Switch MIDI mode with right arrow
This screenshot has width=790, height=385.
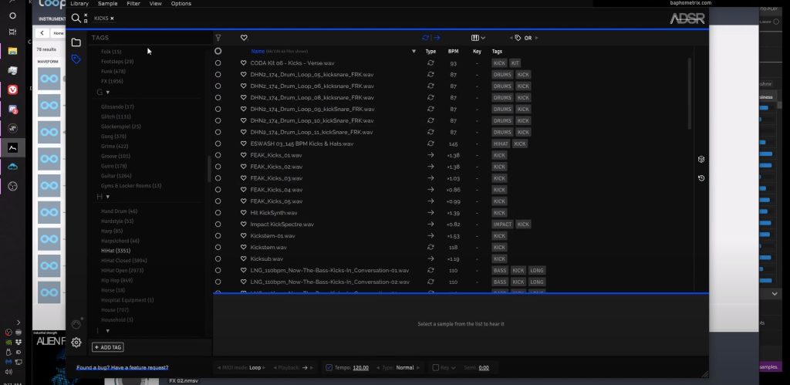[x=264, y=368]
